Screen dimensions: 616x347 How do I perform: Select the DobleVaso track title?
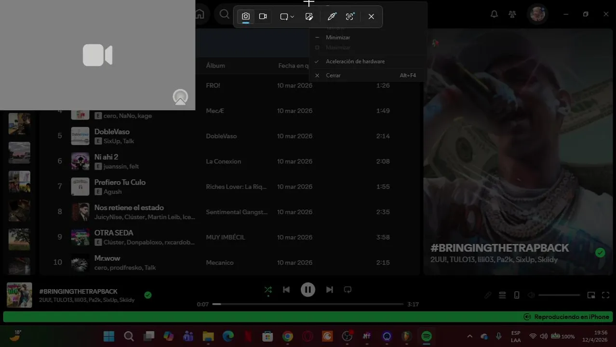point(112,132)
